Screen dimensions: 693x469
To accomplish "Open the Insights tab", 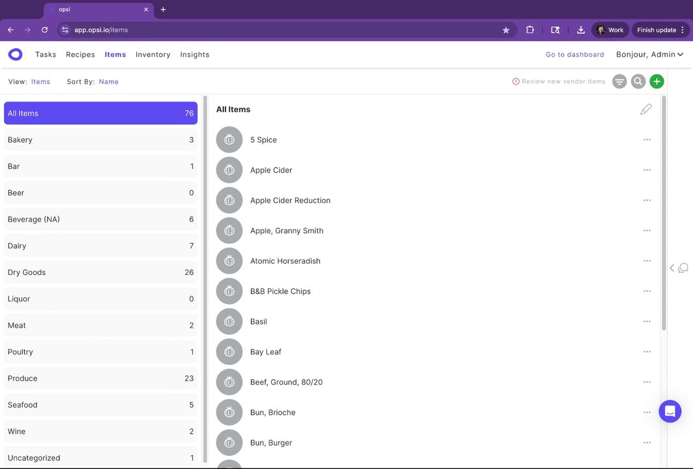I will 194,54.
